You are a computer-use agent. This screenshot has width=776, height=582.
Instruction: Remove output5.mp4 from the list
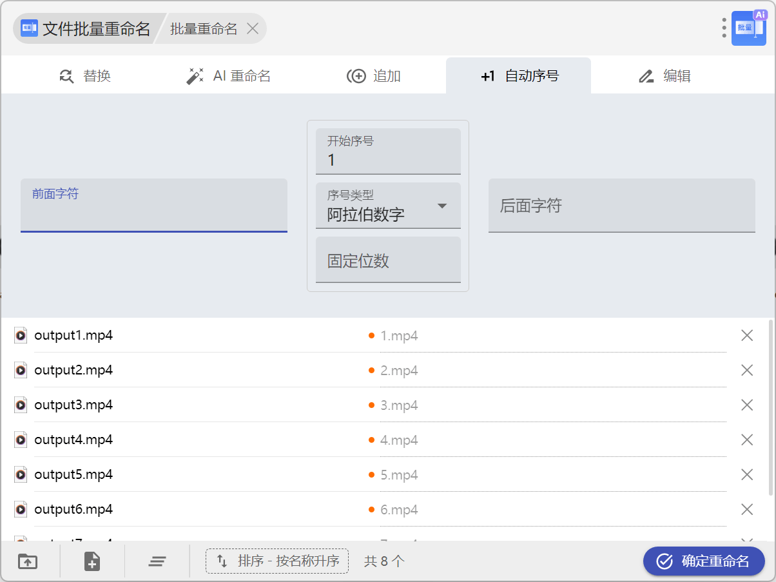click(747, 474)
